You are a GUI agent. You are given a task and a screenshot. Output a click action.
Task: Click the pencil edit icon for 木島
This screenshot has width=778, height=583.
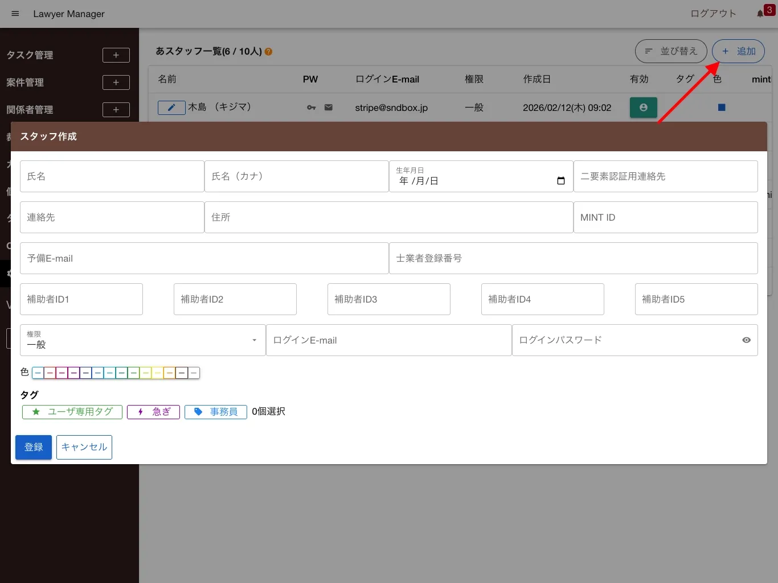pos(171,107)
